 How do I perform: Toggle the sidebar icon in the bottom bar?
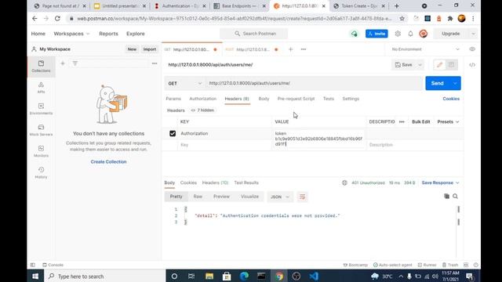tap(33, 265)
